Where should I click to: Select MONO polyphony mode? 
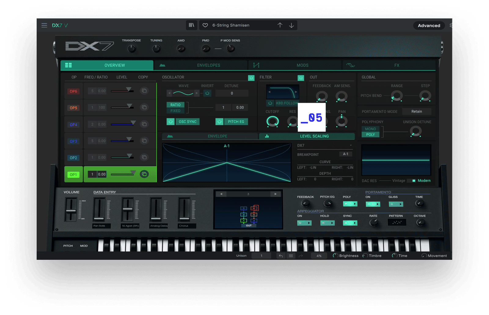click(x=370, y=129)
